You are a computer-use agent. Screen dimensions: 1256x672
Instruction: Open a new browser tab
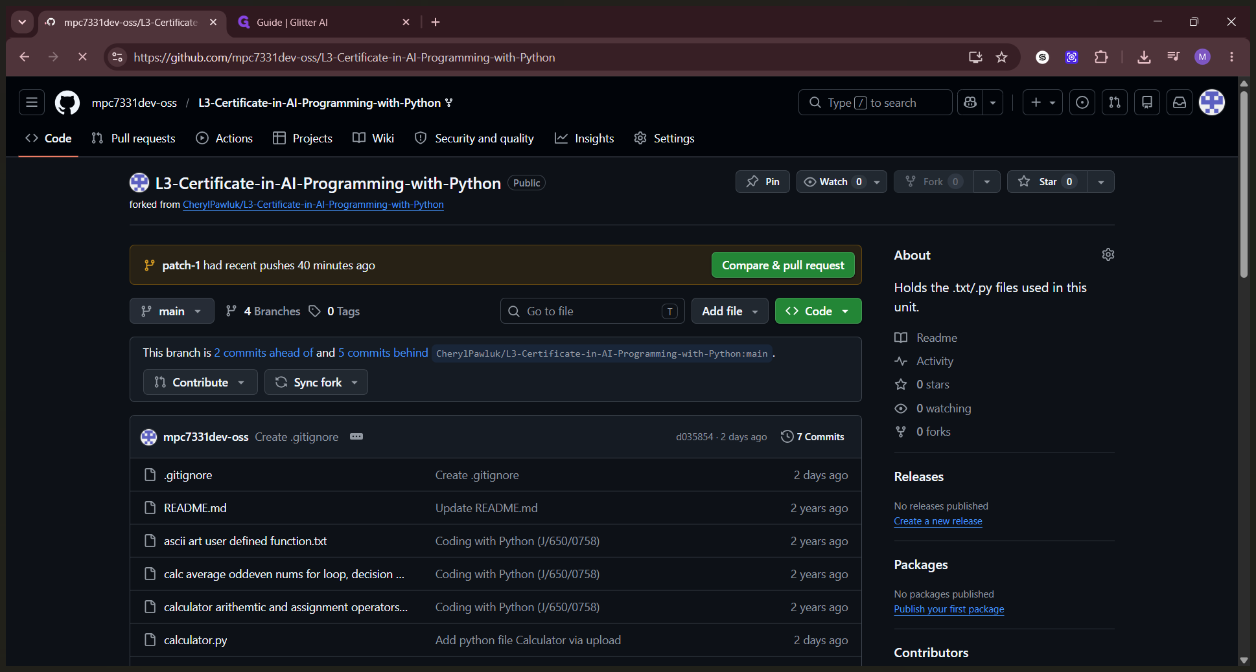coord(436,22)
